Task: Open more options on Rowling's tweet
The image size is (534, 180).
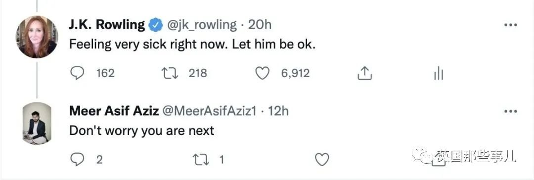Action: (x=510, y=25)
